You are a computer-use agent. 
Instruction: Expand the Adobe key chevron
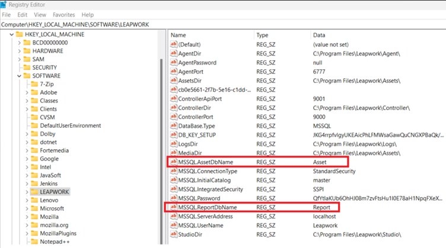point(27,92)
